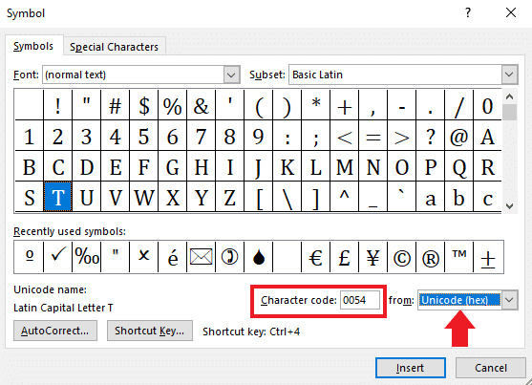532x385 pixels.
Task: Select the highlighted letter T cell
Action: [x=57, y=196]
